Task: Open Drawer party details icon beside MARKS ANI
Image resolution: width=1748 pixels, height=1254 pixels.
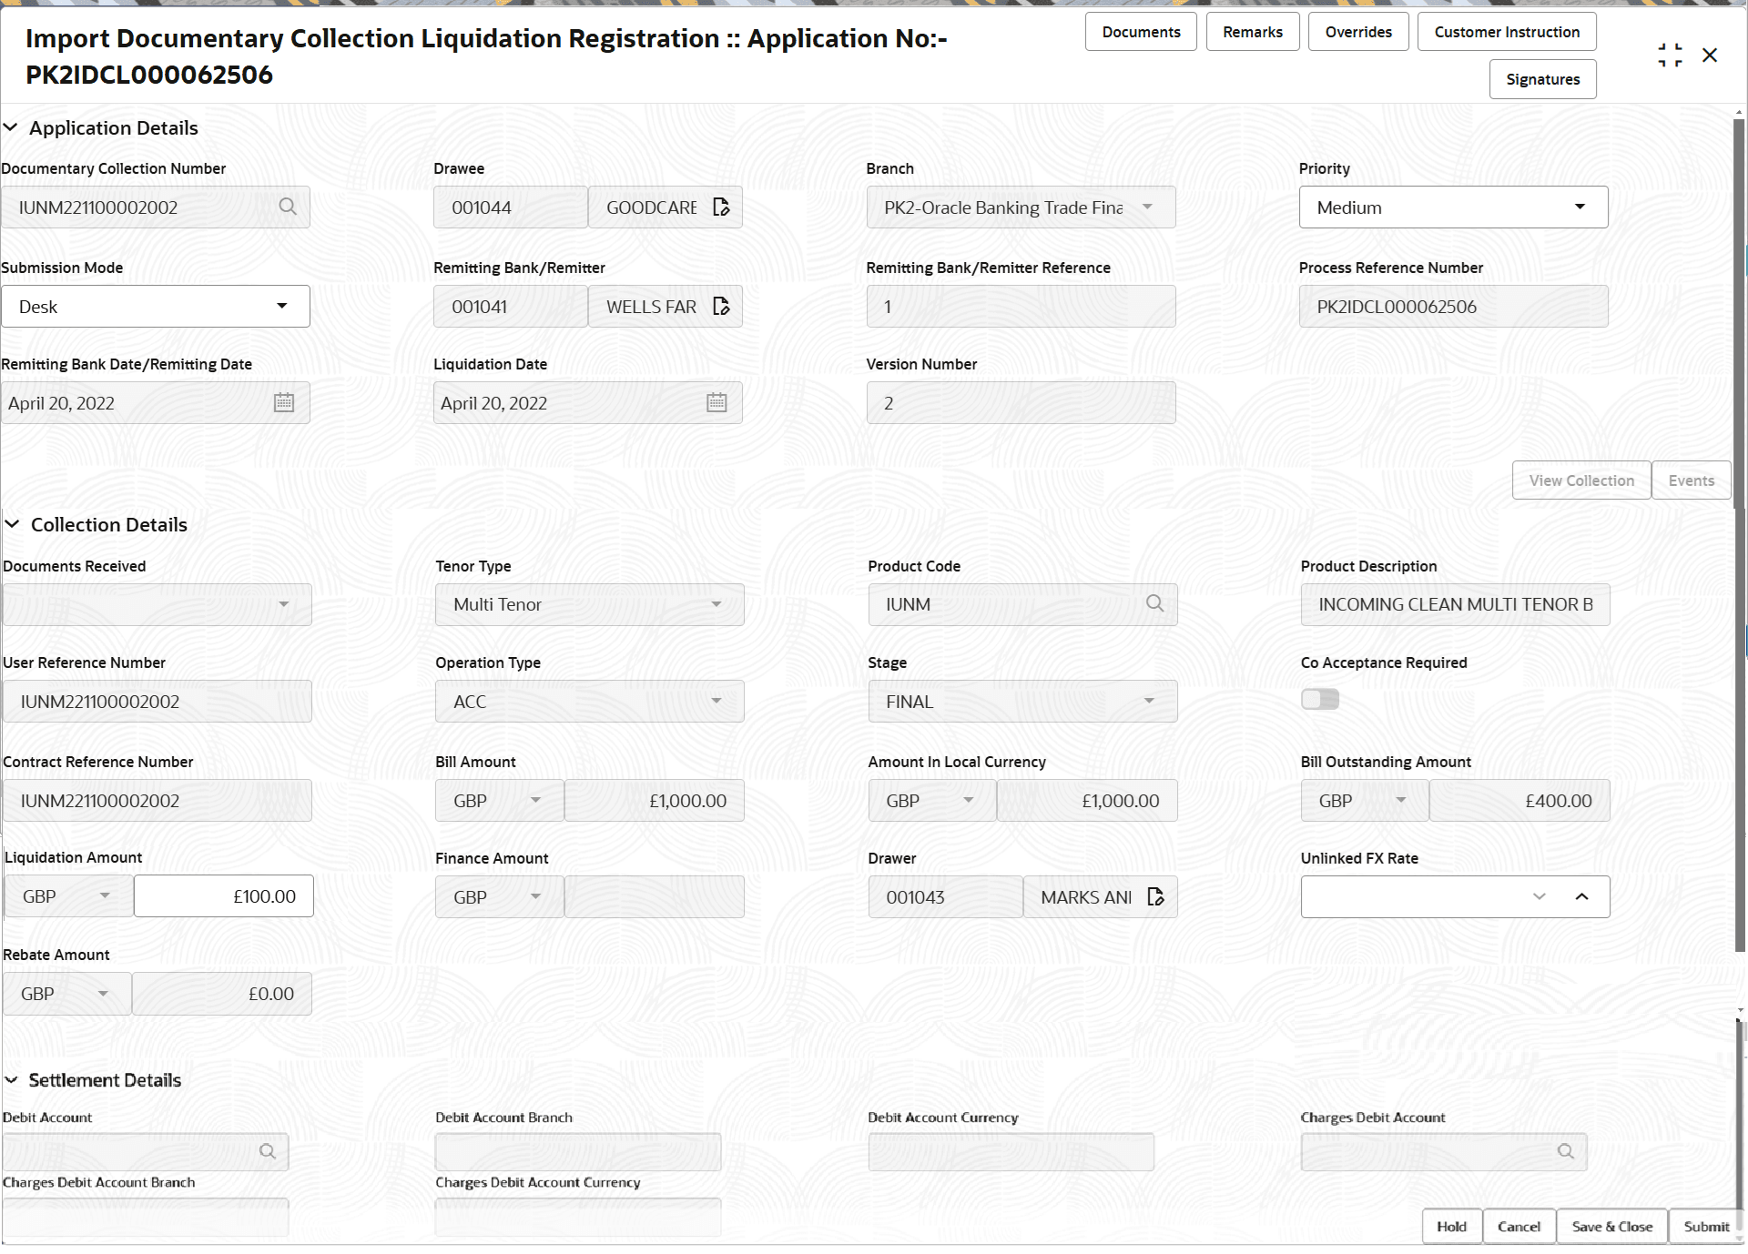Action: 1155,896
